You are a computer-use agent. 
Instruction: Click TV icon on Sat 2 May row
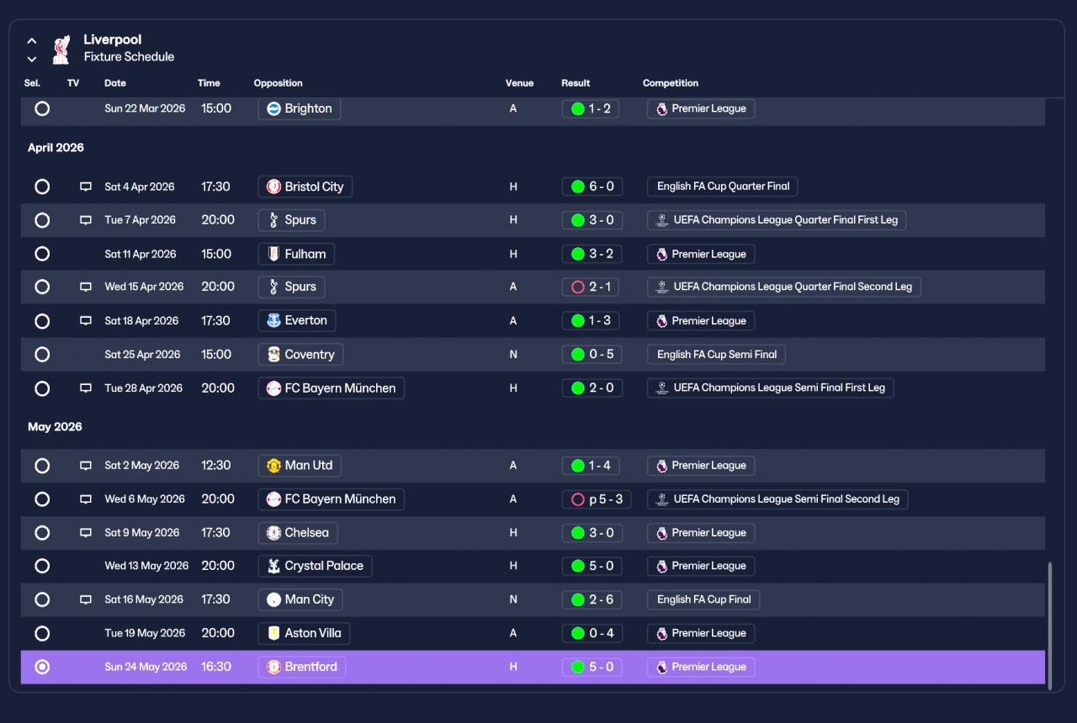pos(86,466)
